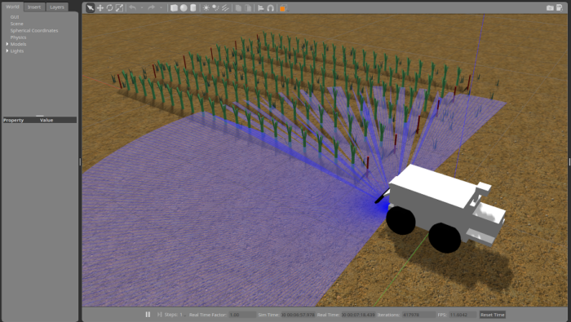Click the Reset Time button
Screen dimensions: 571x322
click(x=493, y=315)
